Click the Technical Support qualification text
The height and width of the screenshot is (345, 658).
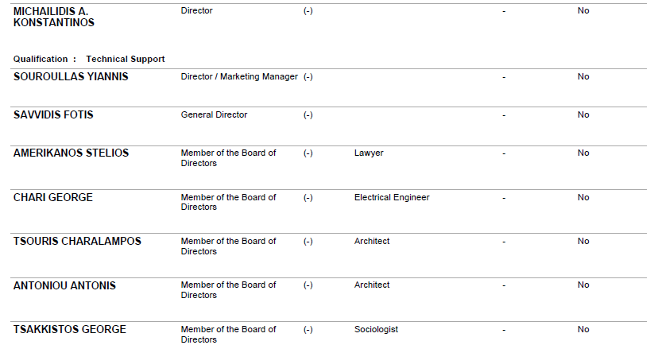(x=125, y=59)
